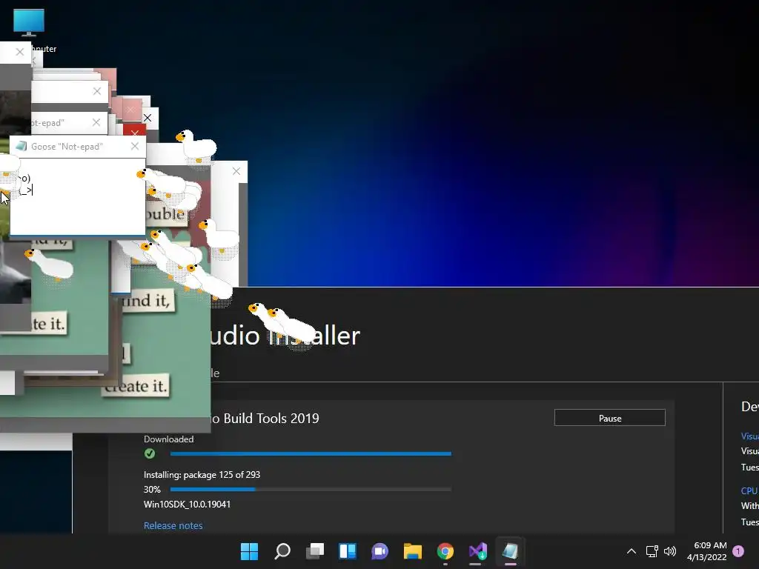The image size is (759, 569).
Task: Pause the Build Tools 2019 installation
Action: 609,418
